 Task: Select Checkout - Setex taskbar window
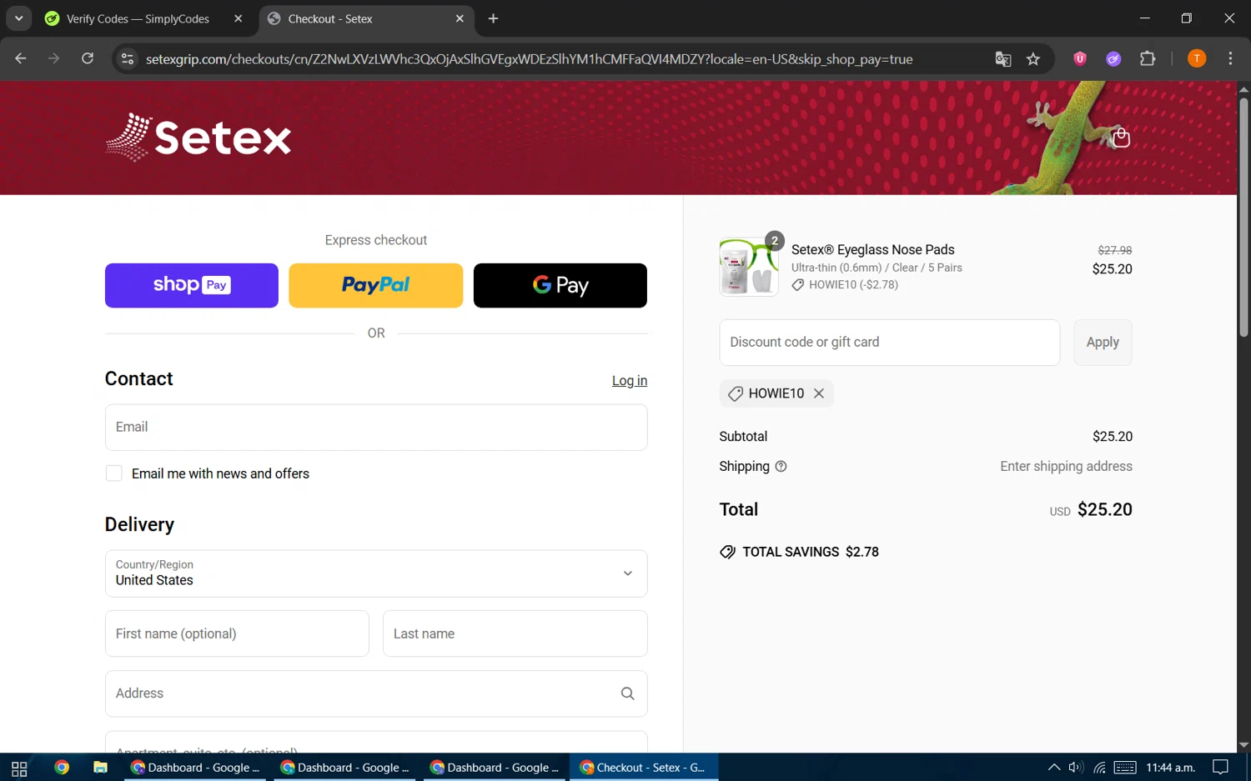coord(644,768)
